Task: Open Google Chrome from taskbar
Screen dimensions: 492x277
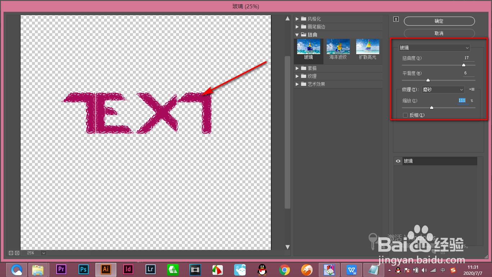Action: click(x=284, y=269)
